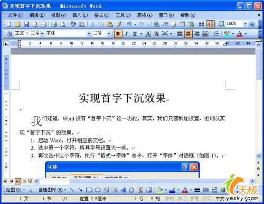This screenshot has height=204, width=264.
Task: Select the Oval drawing tool
Action: point(98,190)
